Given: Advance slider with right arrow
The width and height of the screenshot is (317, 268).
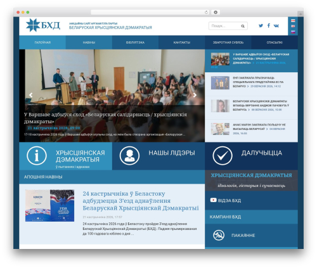Looking at the screenshot, I should pyautogui.click(x=195, y=95).
